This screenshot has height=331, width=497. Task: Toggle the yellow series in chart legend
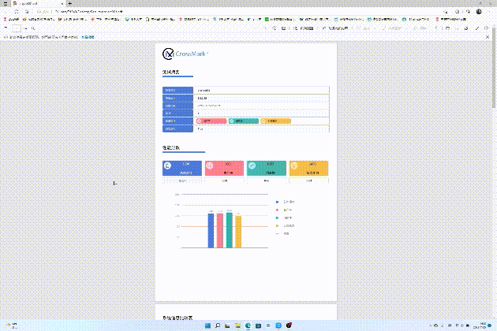click(x=277, y=225)
